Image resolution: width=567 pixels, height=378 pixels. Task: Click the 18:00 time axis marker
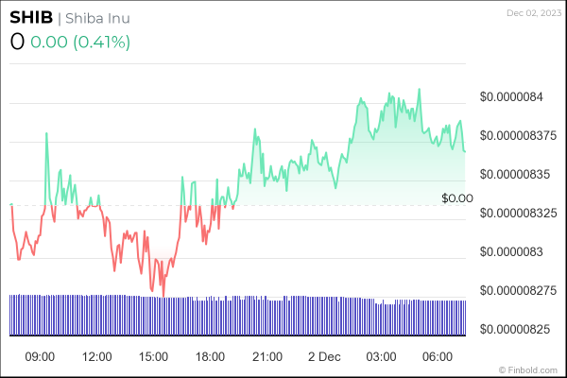(210, 356)
